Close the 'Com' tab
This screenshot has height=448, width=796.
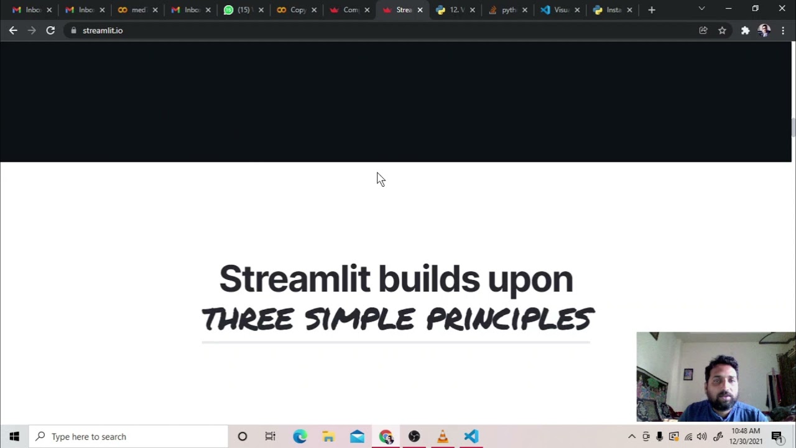[367, 9]
